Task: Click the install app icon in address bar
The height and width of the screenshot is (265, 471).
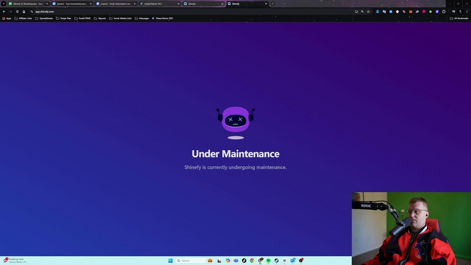Action: [x=356, y=11]
